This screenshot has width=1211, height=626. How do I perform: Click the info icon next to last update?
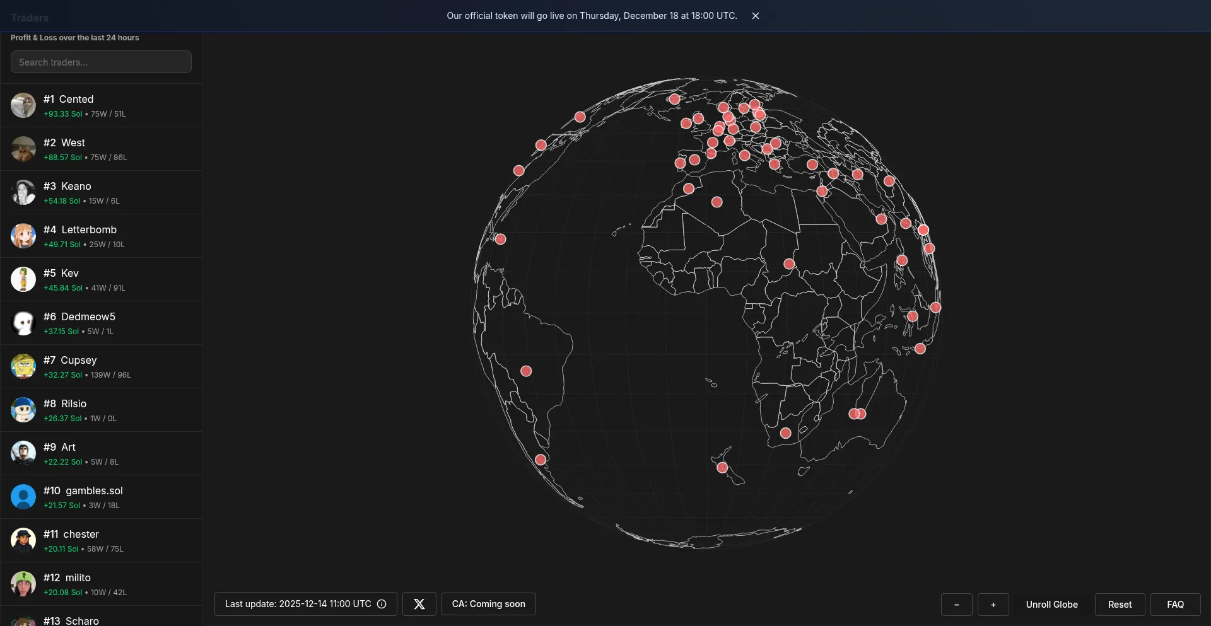point(382,604)
